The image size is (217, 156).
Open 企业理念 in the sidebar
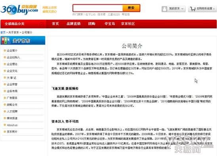(x=12, y=64)
